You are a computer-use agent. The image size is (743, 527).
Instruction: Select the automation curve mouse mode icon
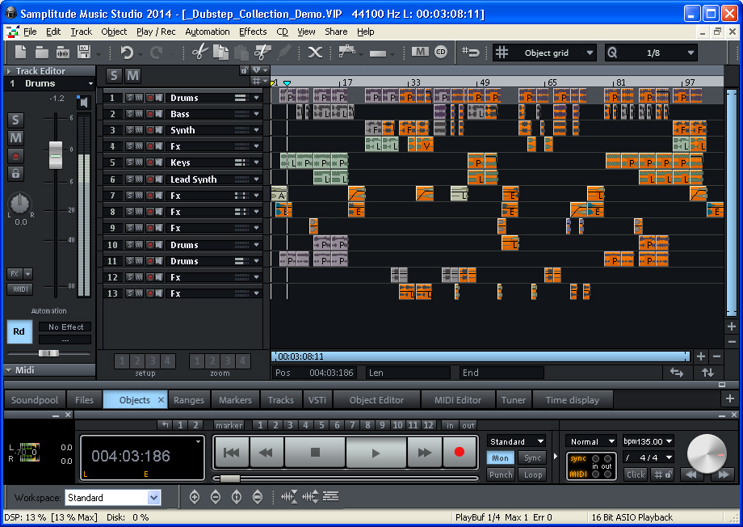click(x=346, y=51)
